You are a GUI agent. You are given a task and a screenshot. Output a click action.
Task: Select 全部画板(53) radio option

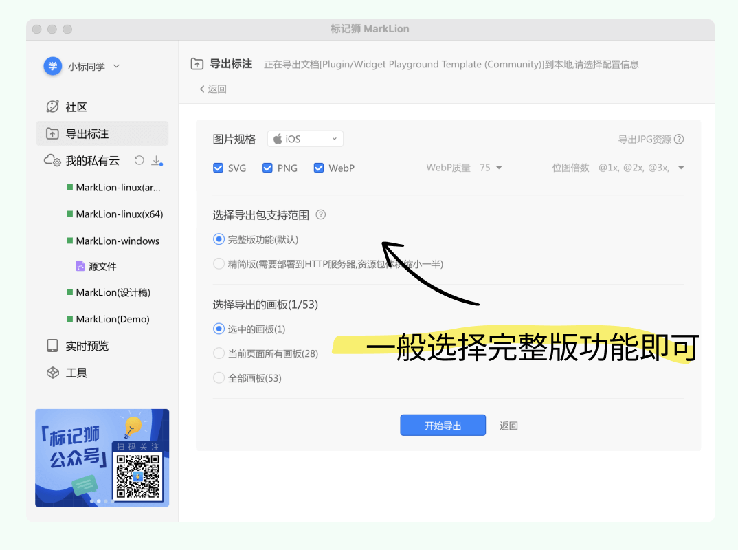(219, 377)
